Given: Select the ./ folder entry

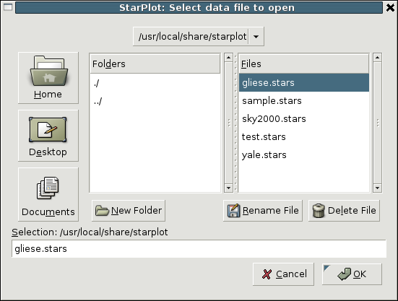Looking at the screenshot, I should click(x=155, y=83).
